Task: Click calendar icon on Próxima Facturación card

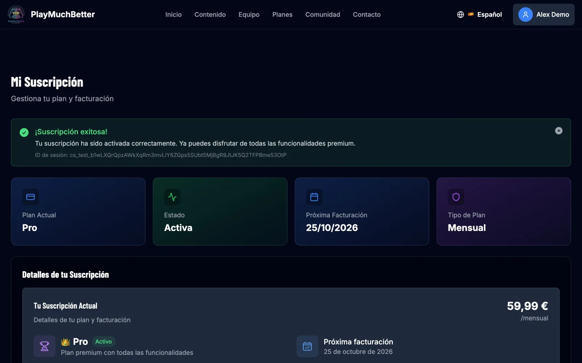Action: pyautogui.click(x=314, y=197)
